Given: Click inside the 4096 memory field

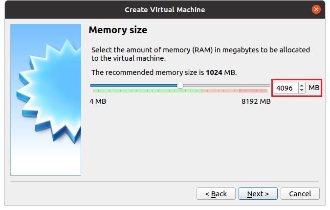Looking at the screenshot, I should [285, 88].
